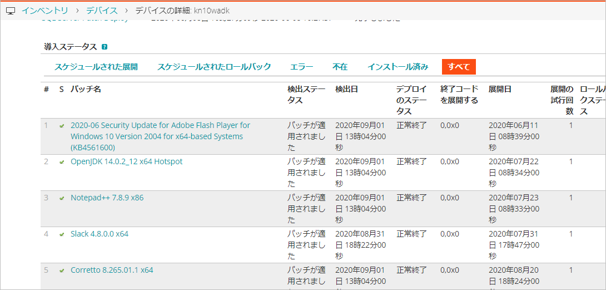Open OpenJDK 14.0.2_12 x64 Hotspot patch
This screenshot has height=290, width=606.
126,161
